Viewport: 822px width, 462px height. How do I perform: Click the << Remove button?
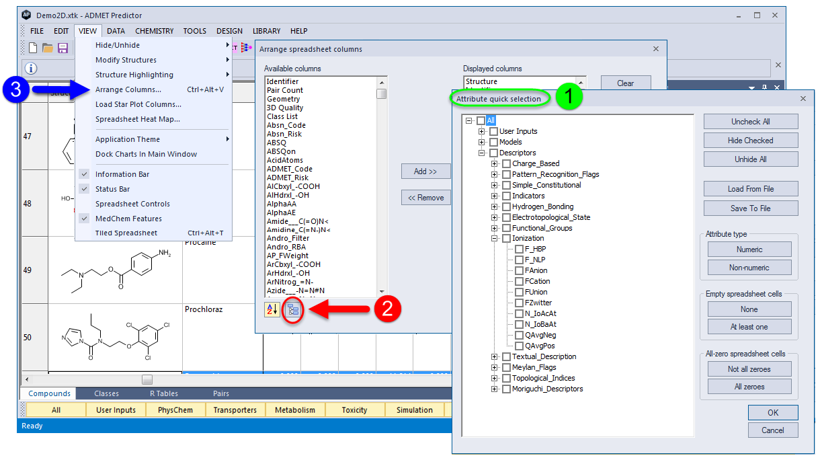pyautogui.click(x=425, y=198)
